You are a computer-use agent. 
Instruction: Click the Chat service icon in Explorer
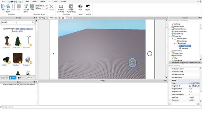tap(173, 58)
